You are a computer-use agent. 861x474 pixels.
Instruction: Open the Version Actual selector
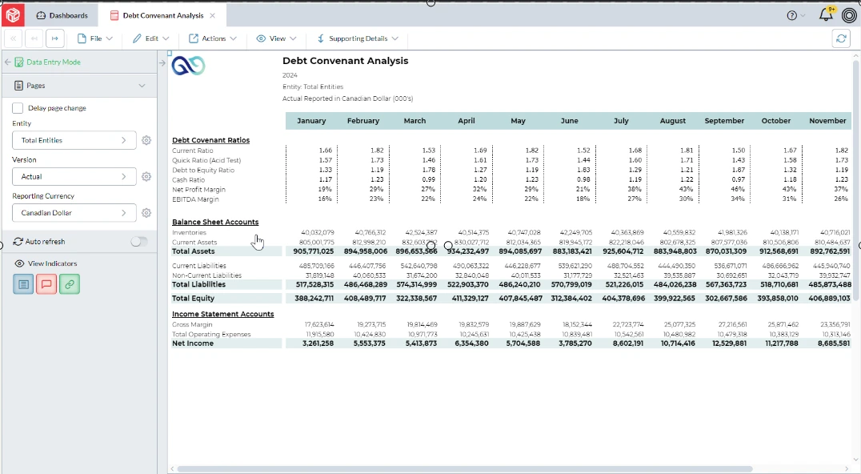click(x=74, y=176)
